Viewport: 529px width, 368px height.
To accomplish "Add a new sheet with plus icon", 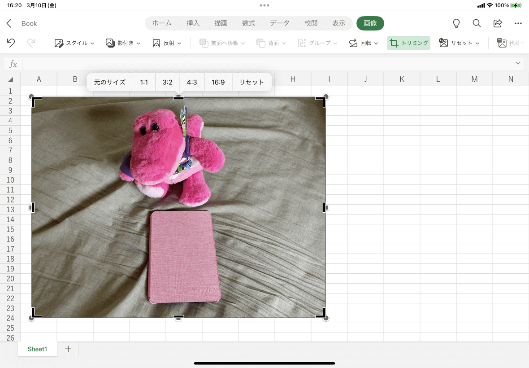I will point(68,349).
